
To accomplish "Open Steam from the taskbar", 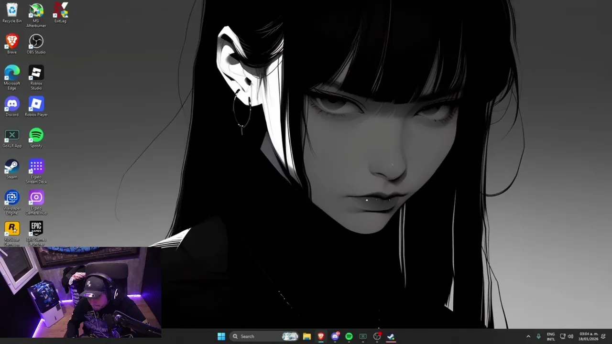I will point(391,336).
